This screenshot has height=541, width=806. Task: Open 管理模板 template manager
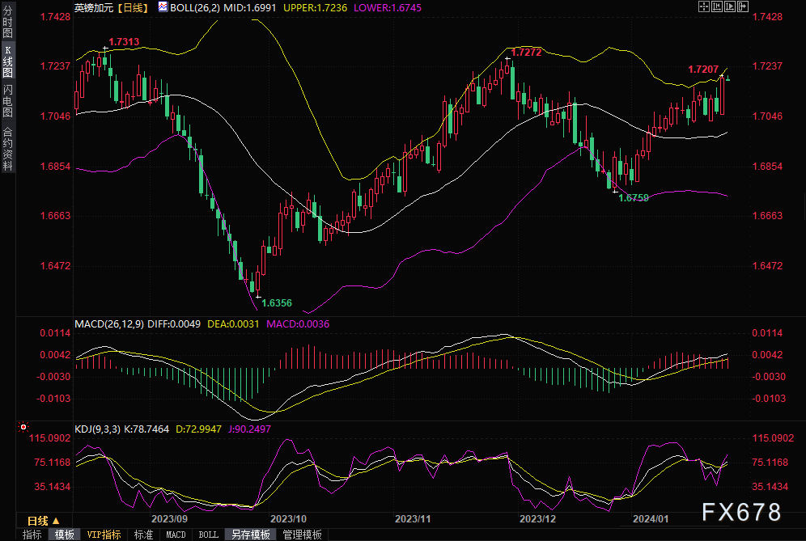(x=301, y=535)
